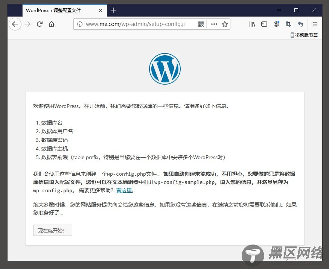Click the WordPress logo
Image resolution: width=329 pixels, height=269 pixels.
click(165, 69)
